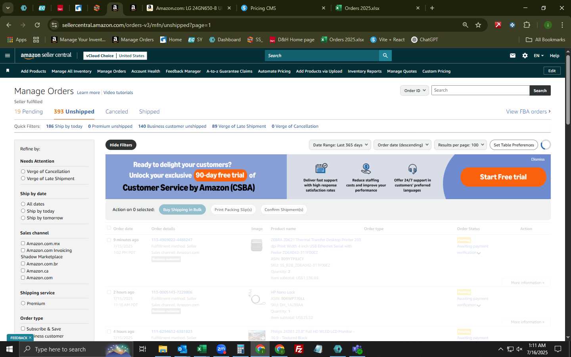This screenshot has height=357, width=571.
Task: Open File Explorer from the taskbar
Action: point(163,349)
